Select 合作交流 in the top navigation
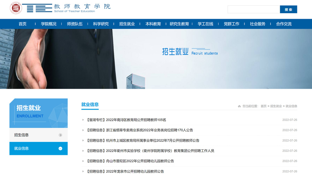The width and height of the screenshot is (312, 174). tap(284, 24)
